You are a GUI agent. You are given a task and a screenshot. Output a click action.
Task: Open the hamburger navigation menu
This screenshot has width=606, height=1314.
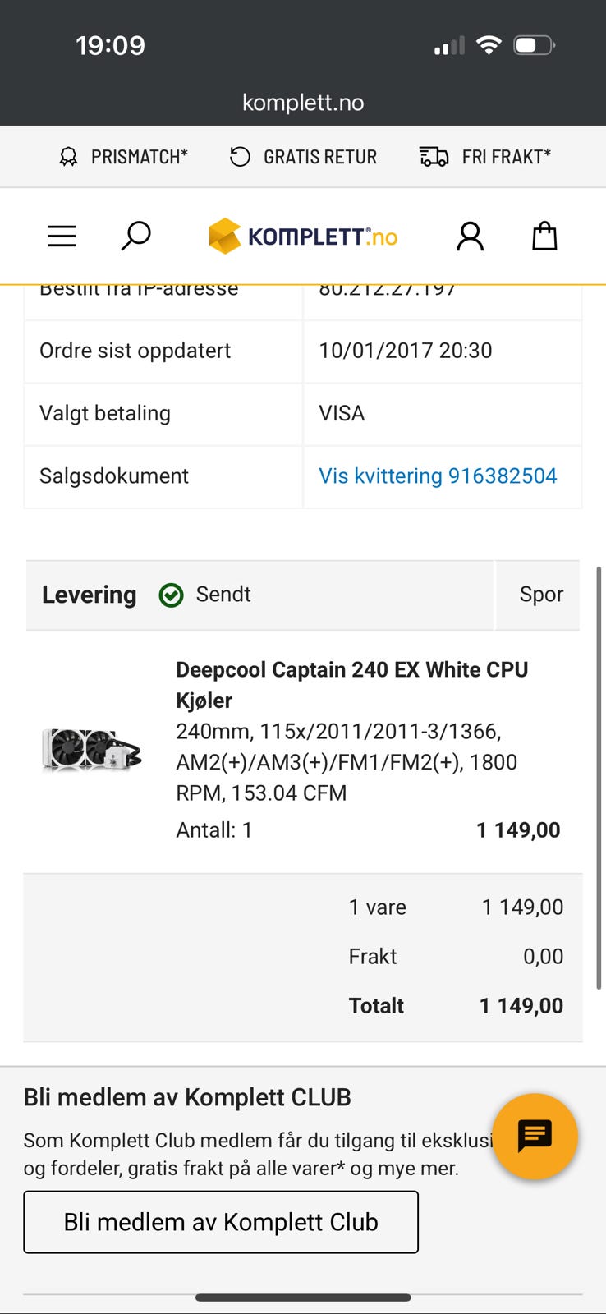click(62, 237)
